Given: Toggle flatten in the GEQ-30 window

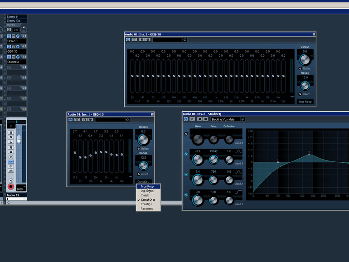Looking at the screenshot, I should tap(300, 68).
